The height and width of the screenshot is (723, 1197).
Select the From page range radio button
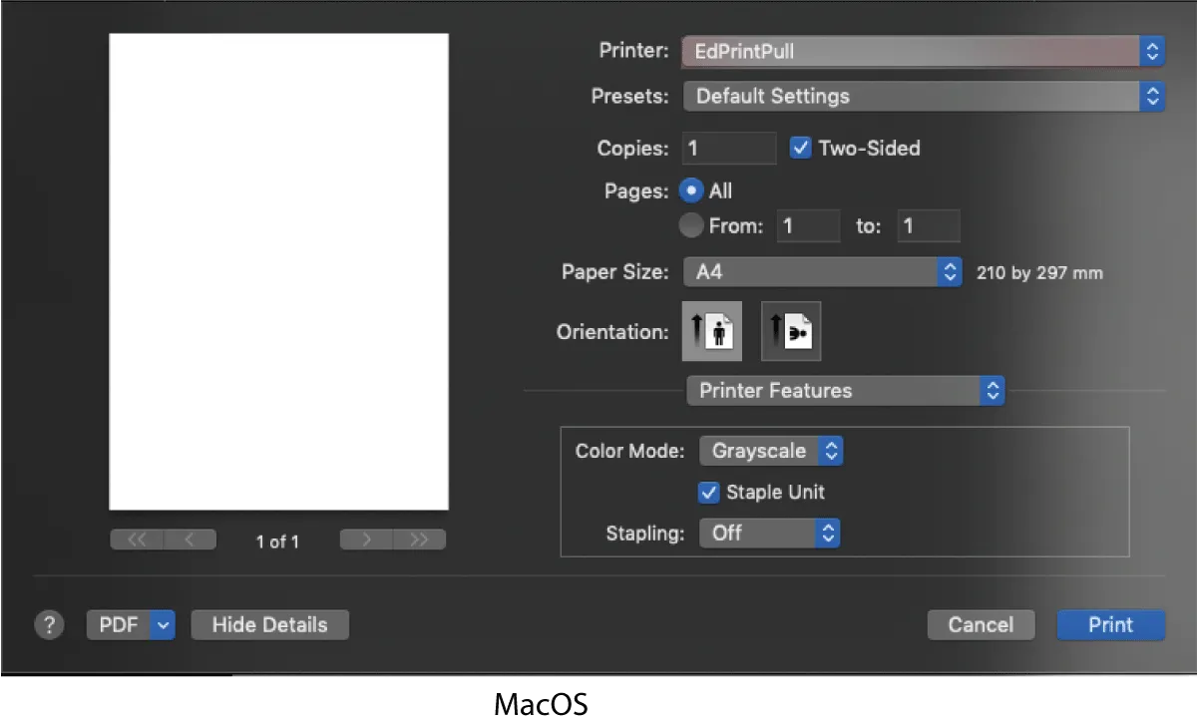pos(690,225)
